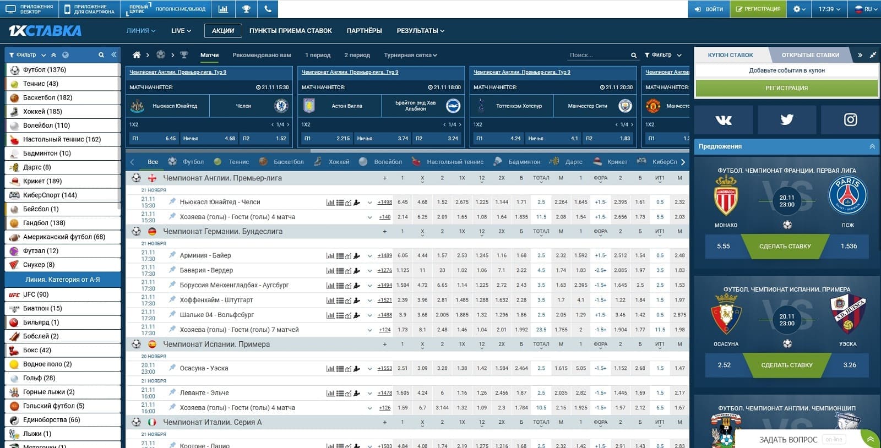Open the Twitter social icon

(x=787, y=119)
